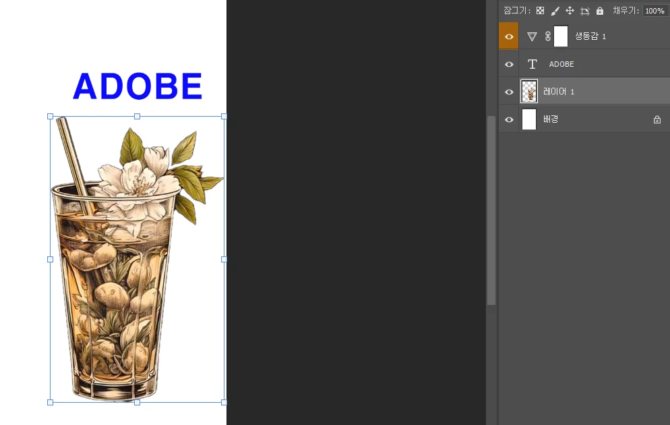
Task: Hide the 생동감 1 adjustment layer
Action: pyautogui.click(x=509, y=37)
